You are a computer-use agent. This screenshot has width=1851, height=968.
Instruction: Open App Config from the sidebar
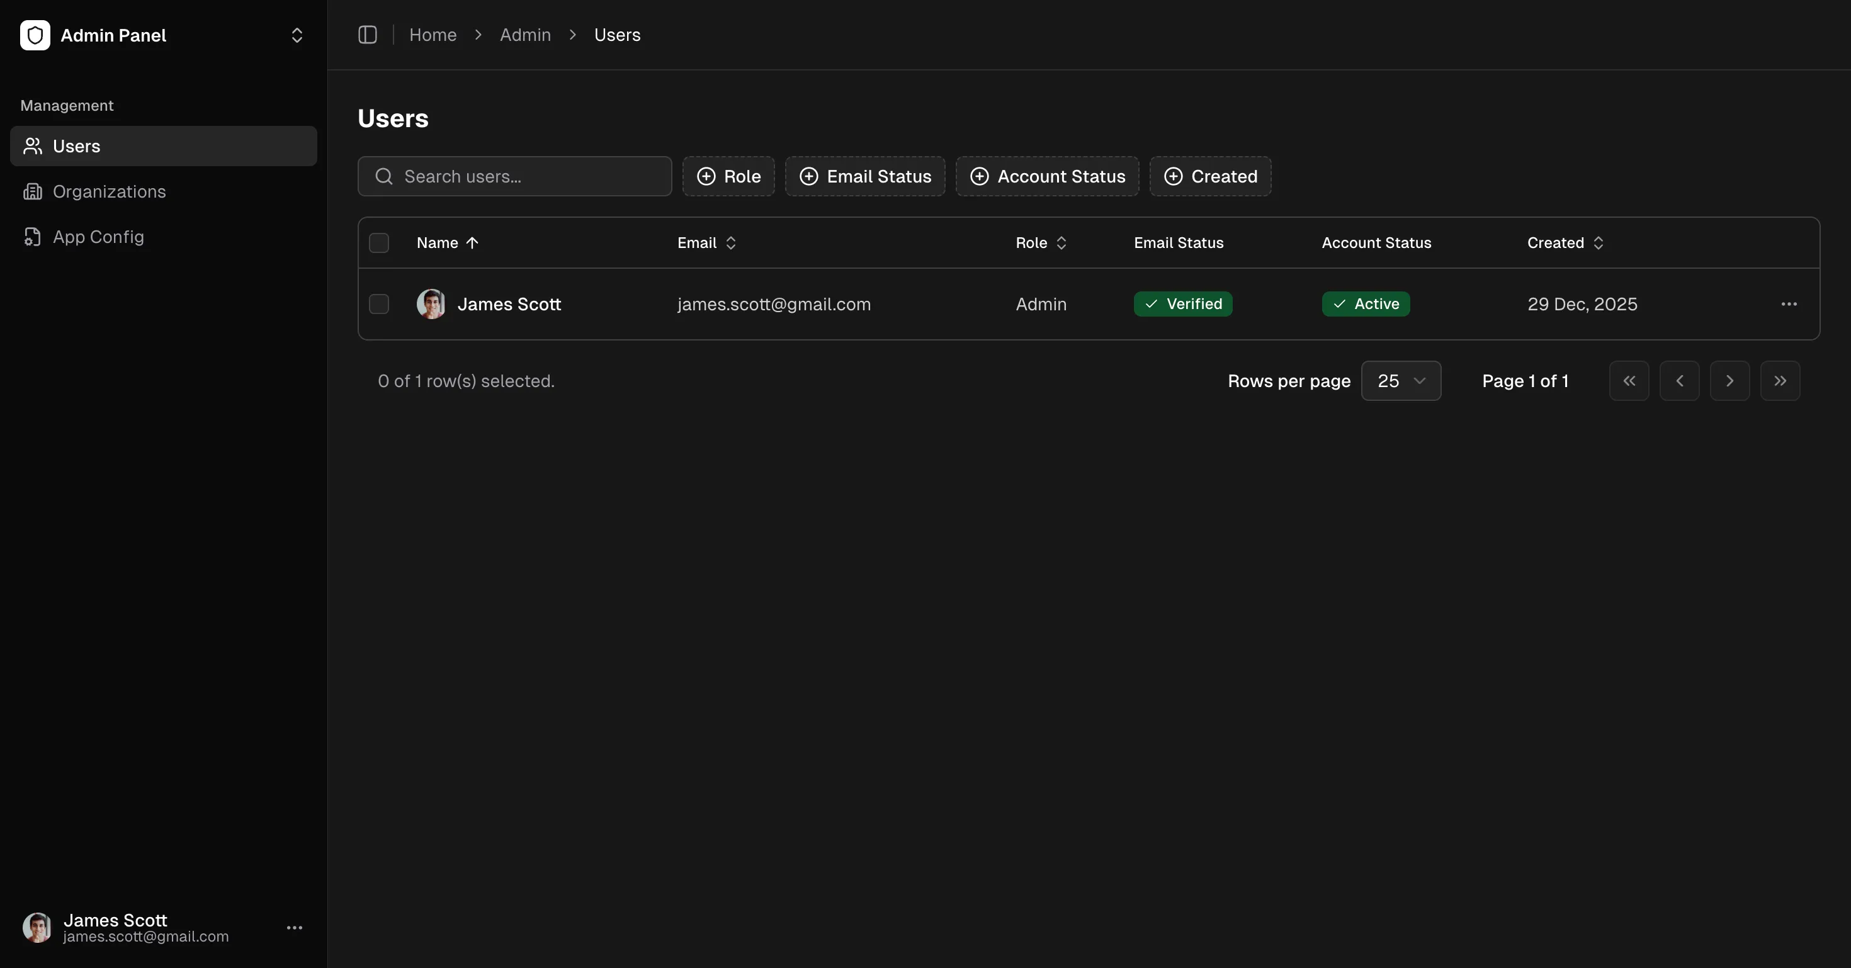click(x=98, y=237)
